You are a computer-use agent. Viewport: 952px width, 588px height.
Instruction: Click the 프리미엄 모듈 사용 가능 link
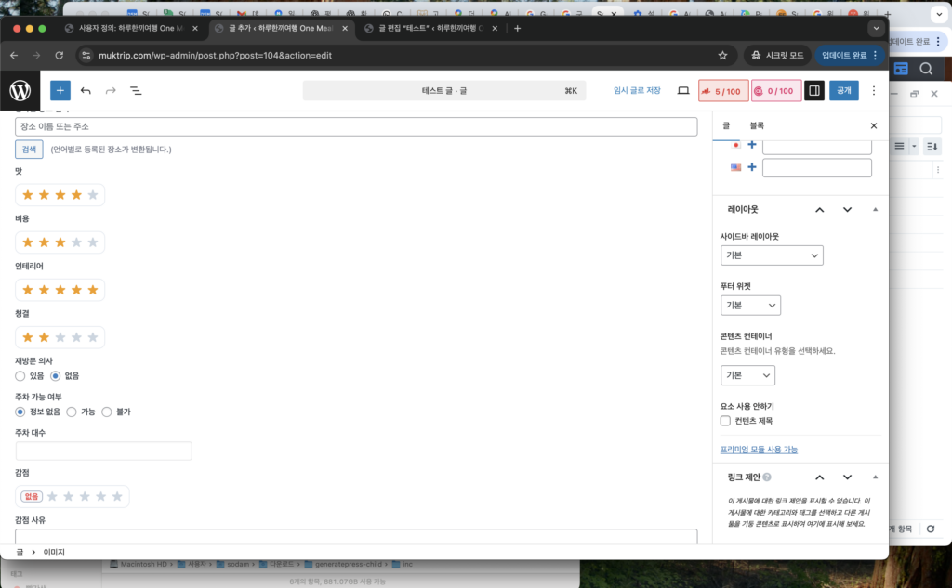tap(759, 450)
